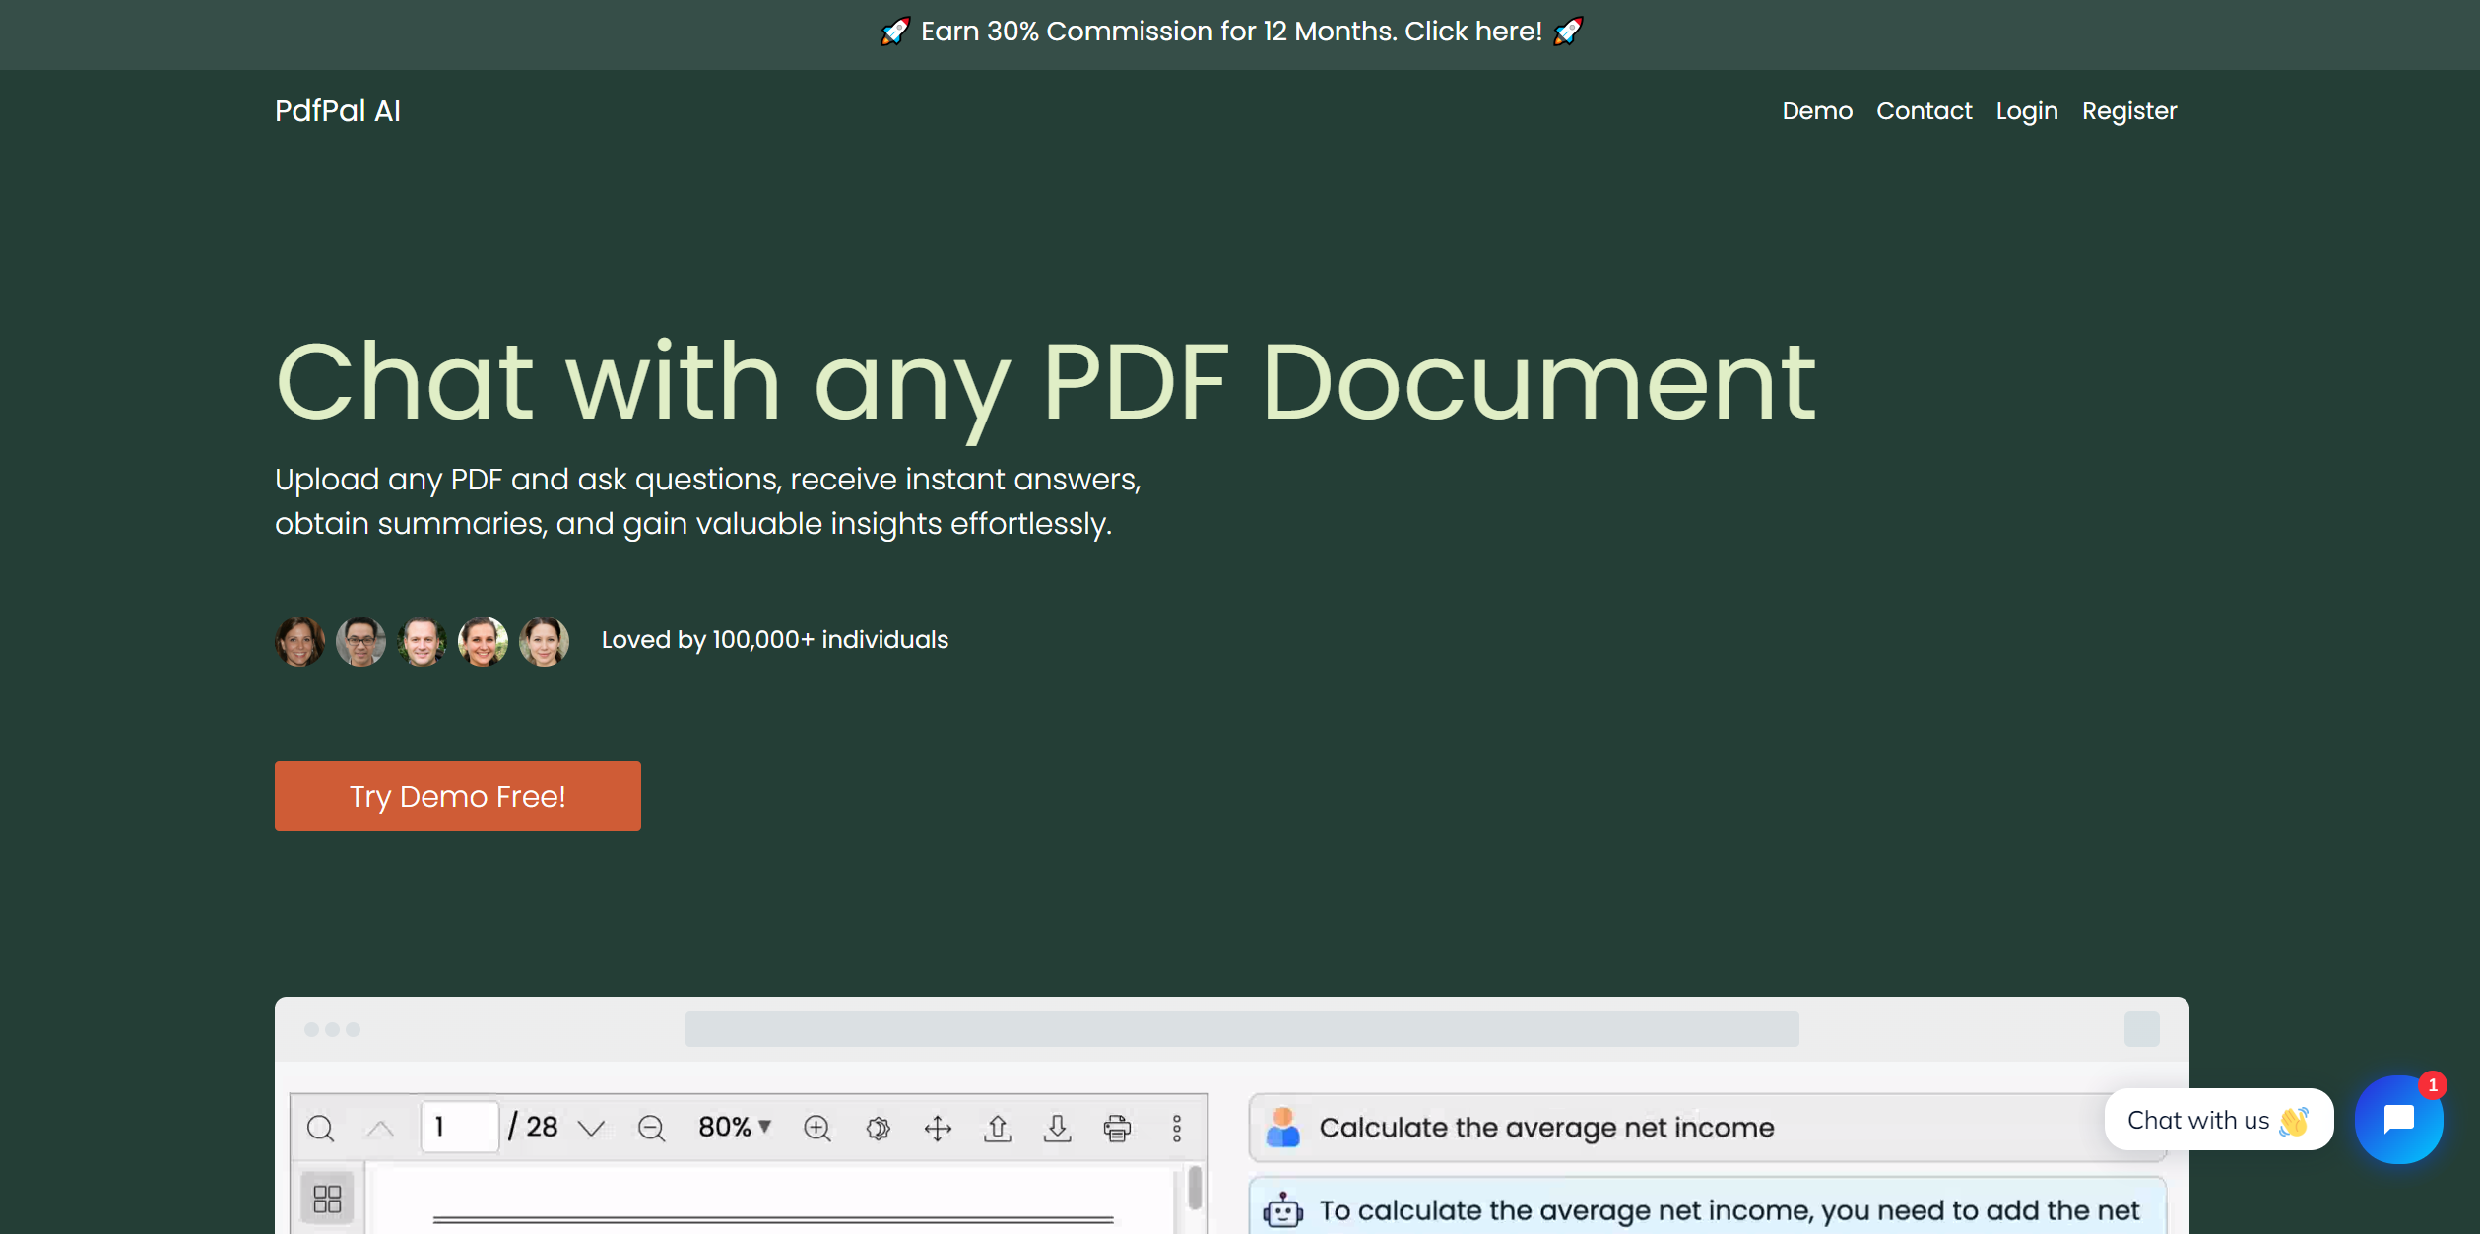Screen dimensions: 2480x1234
Task: Go to next page using the down chevron
Action: tap(591, 1129)
